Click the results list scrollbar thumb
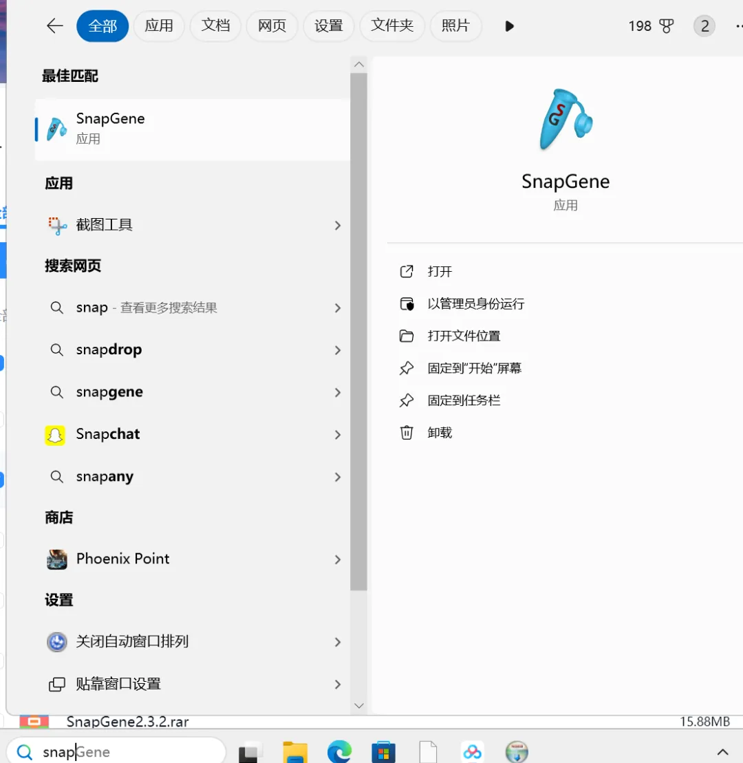Viewport: 743px width, 763px height. click(359, 332)
